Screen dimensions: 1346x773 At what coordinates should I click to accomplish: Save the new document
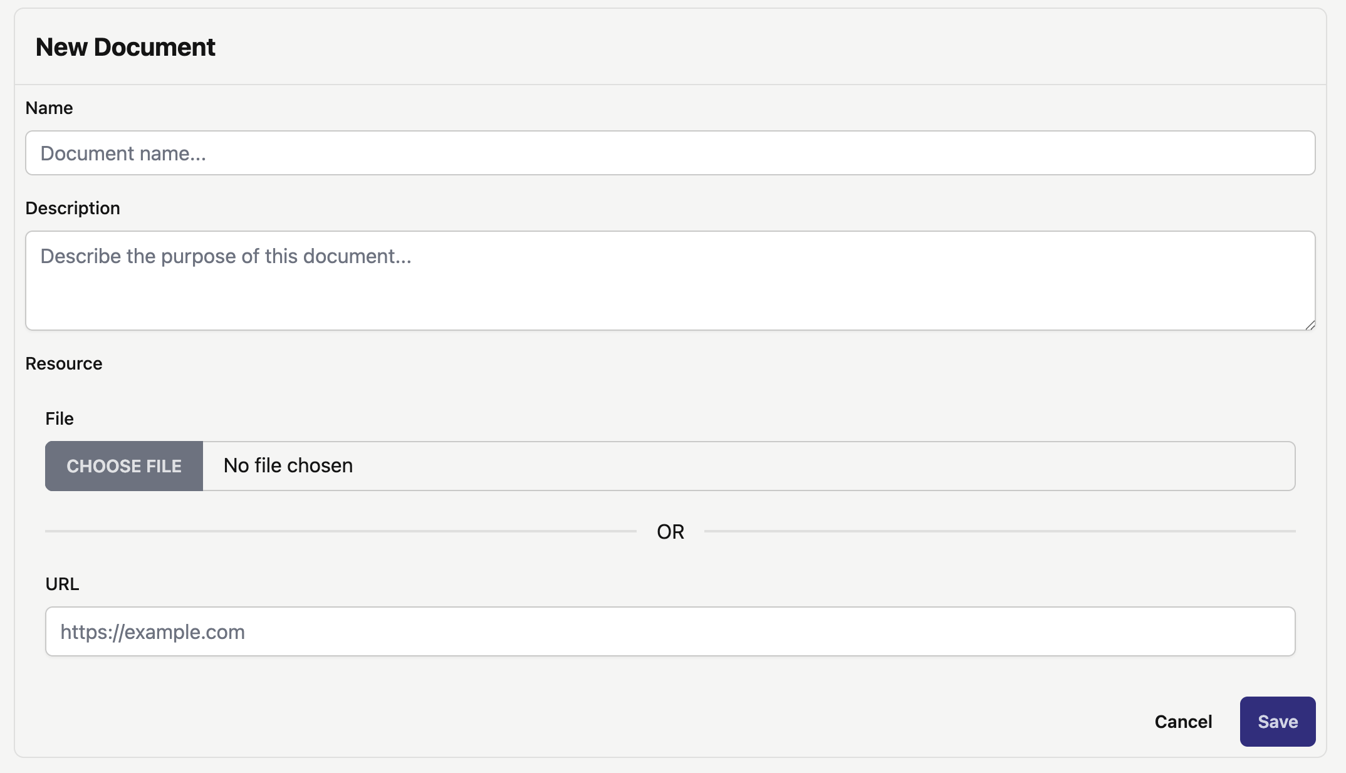(1277, 722)
